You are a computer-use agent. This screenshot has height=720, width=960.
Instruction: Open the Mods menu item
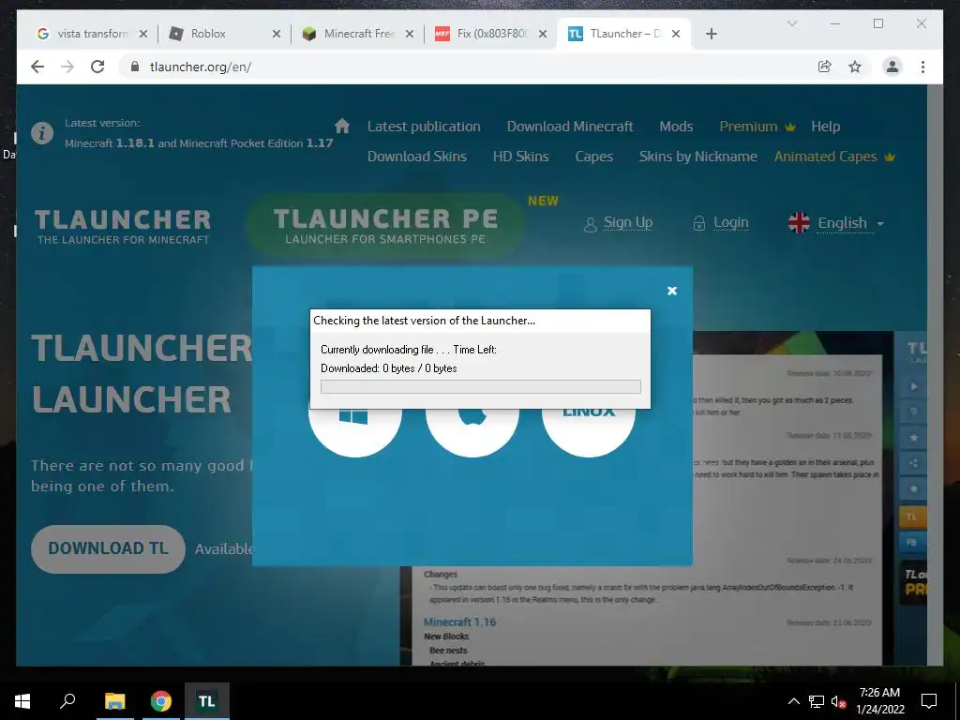click(x=676, y=127)
